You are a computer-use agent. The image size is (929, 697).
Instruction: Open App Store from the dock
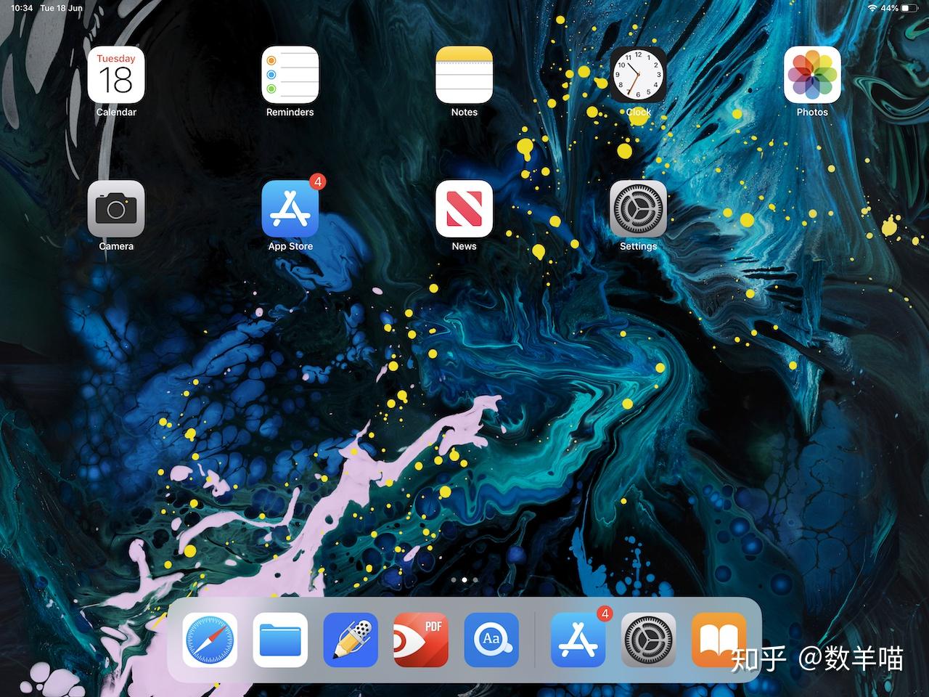pyautogui.click(x=578, y=640)
